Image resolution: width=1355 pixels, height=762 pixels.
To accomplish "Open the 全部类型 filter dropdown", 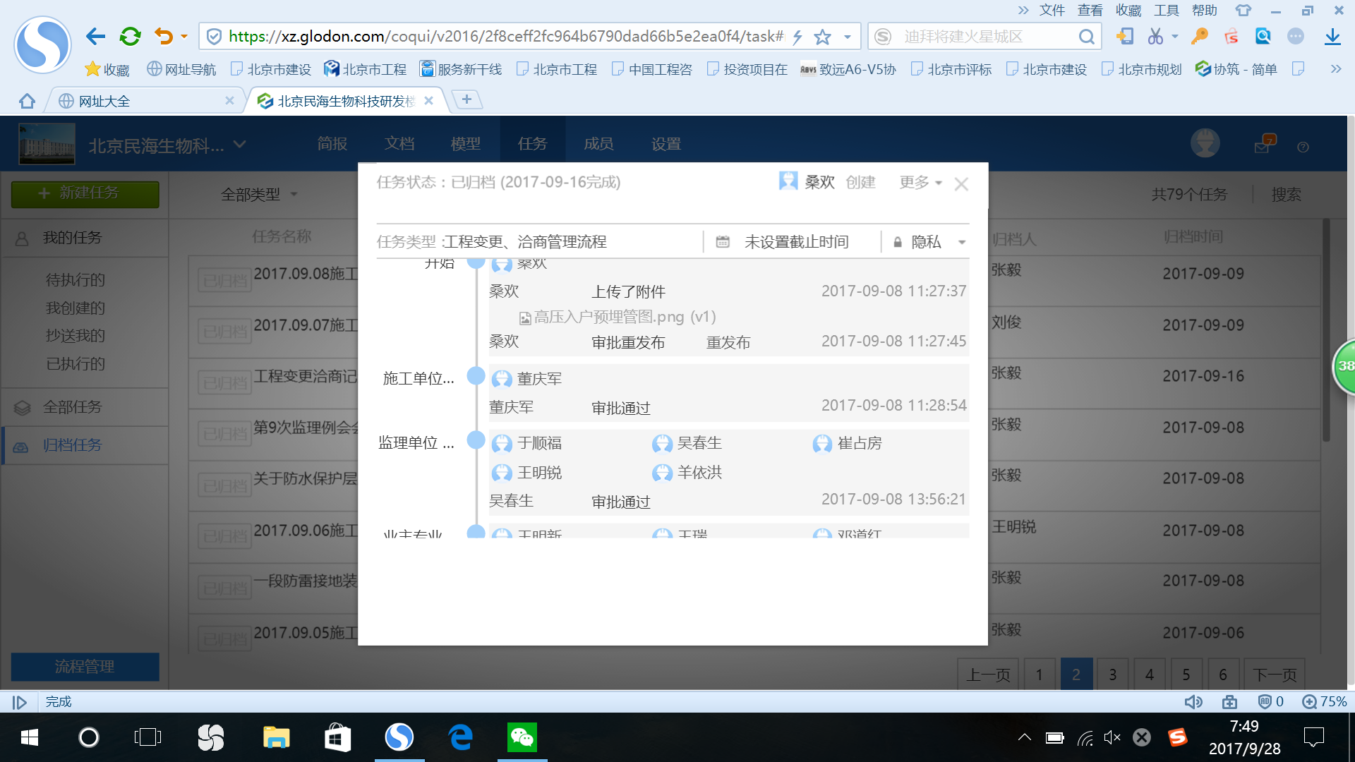I will tap(258, 195).
